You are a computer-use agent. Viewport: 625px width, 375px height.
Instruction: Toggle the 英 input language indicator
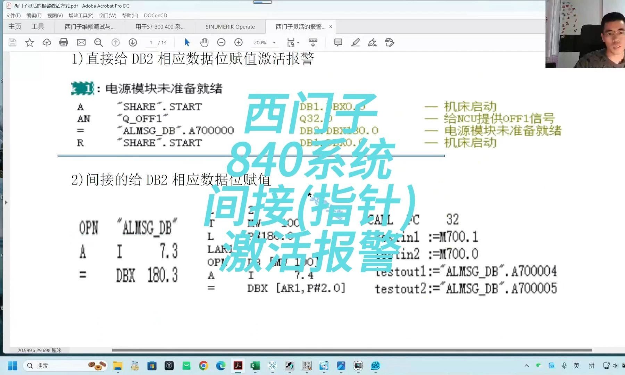click(577, 366)
